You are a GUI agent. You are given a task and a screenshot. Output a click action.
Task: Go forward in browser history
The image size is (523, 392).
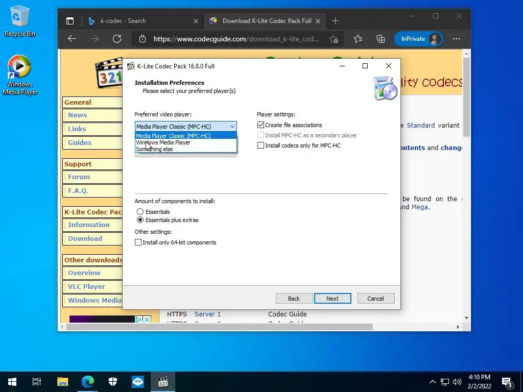[94, 39]
